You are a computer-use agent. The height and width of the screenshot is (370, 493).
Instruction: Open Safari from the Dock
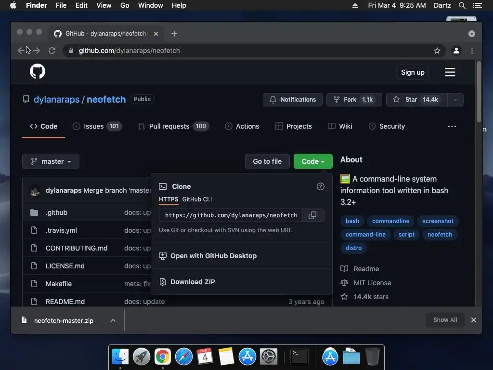pyautogui.click(x=183, y=357)
